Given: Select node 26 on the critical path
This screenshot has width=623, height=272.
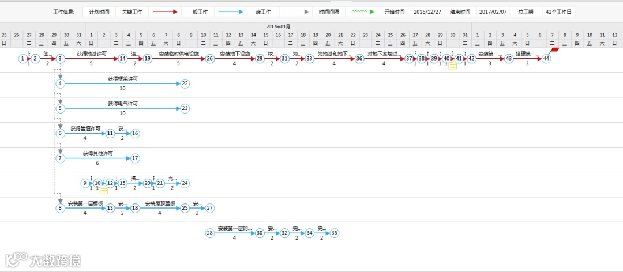Looking at the screenshot, I should click(210, 59).
